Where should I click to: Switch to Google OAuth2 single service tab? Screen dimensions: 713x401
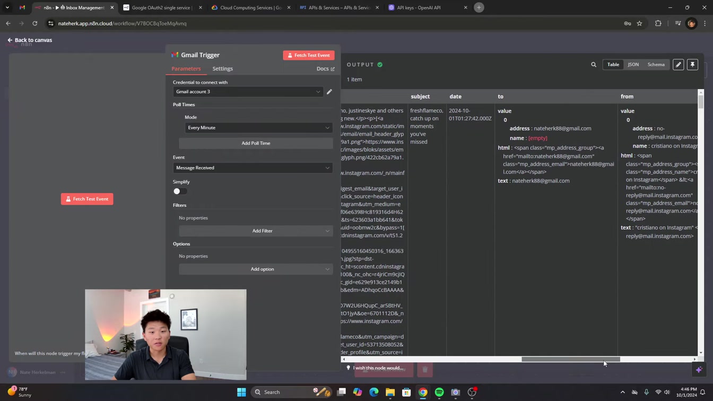[162, 7]
